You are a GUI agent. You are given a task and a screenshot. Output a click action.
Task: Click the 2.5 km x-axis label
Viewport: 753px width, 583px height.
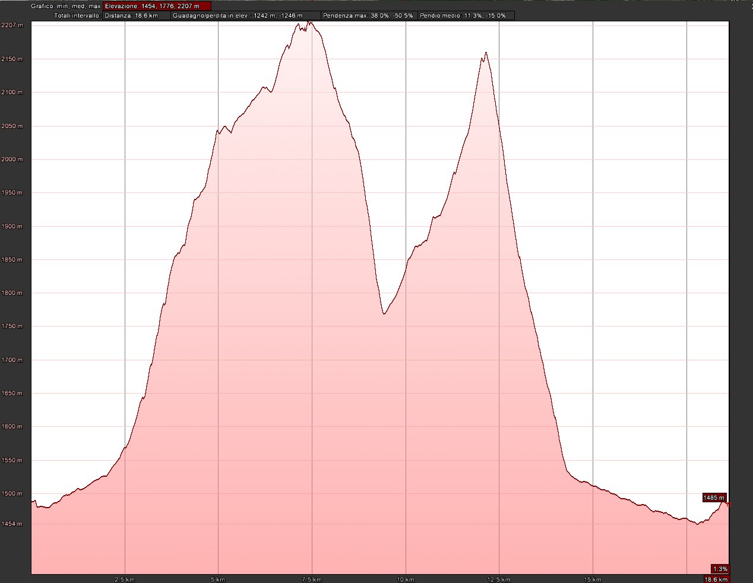coord(125,579)
